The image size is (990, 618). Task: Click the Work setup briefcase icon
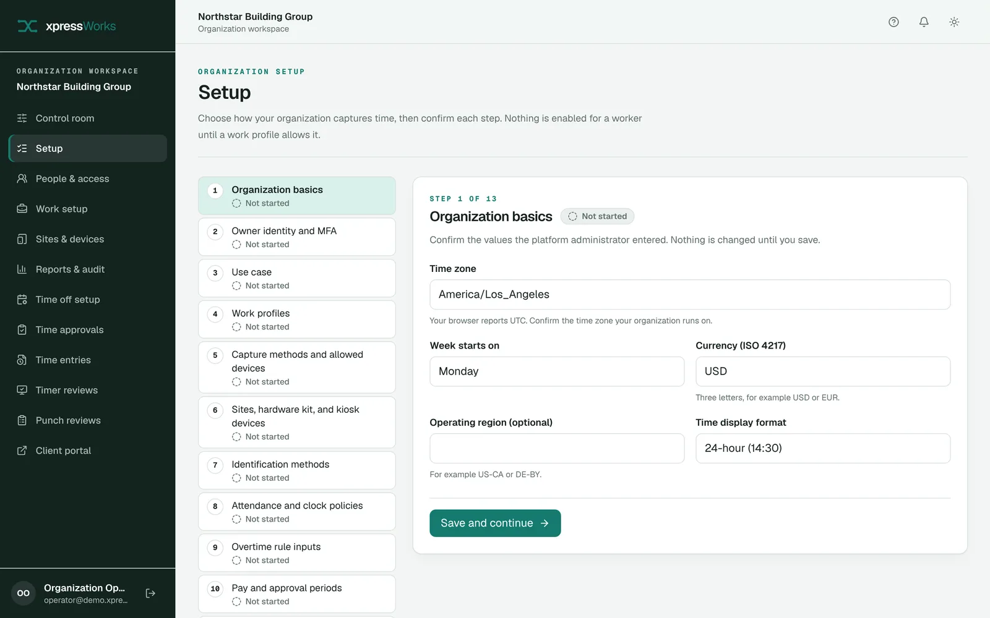click(22, 209)
